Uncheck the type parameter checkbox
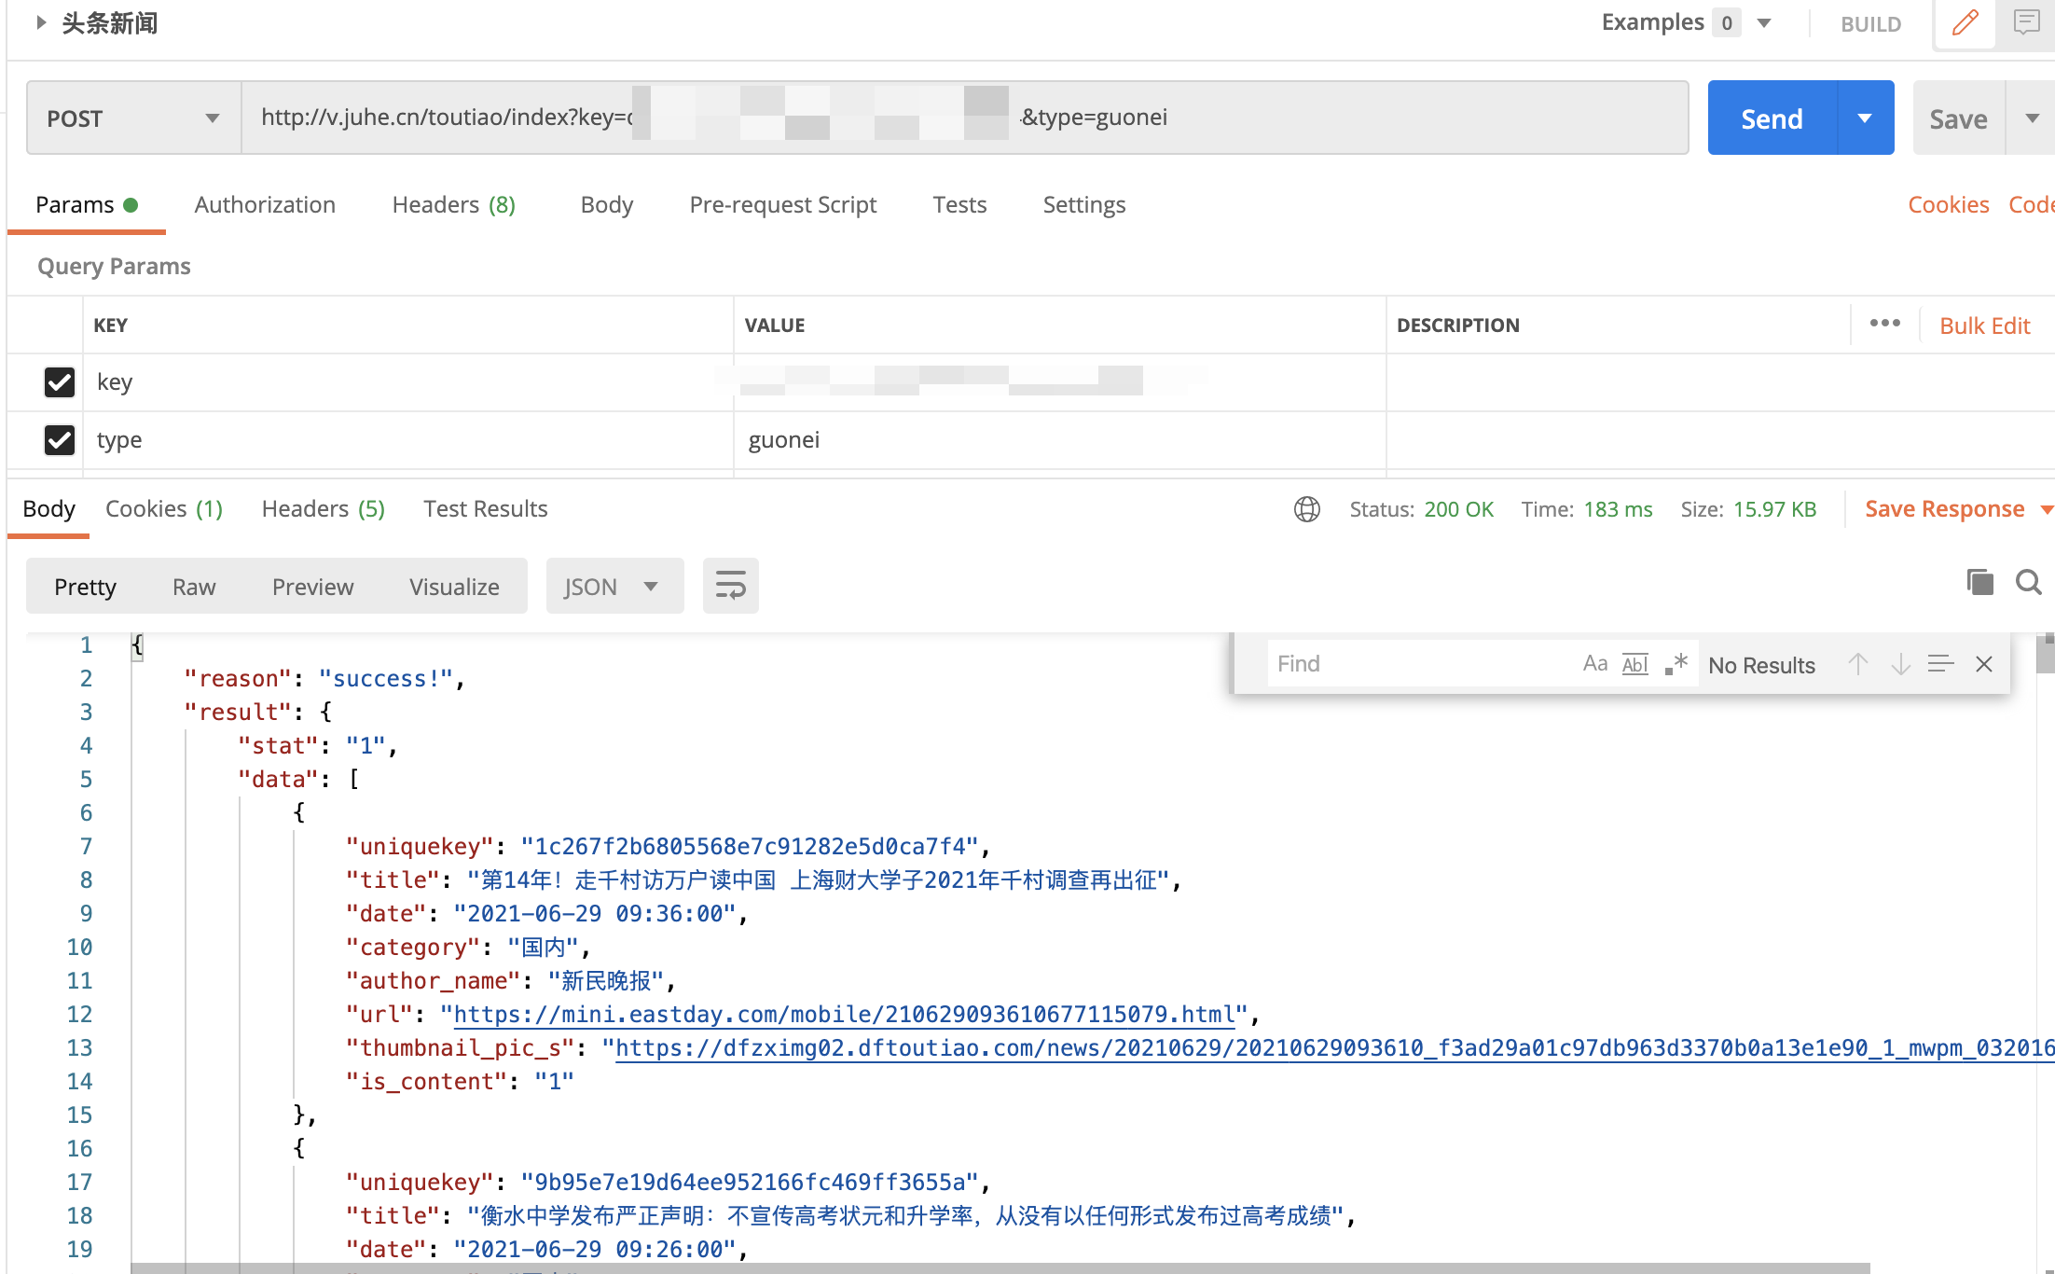2055x1274 pixels. pyautogui.click(x=60, y=439)
